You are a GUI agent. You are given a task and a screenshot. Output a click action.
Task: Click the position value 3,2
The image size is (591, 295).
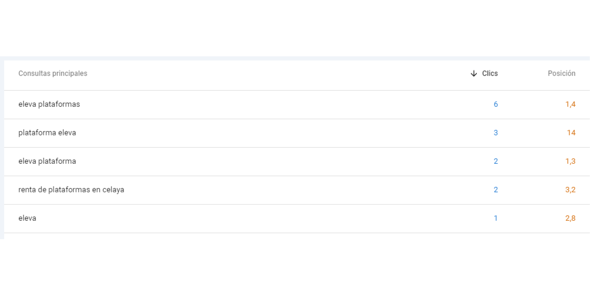[x=570, y=190]
